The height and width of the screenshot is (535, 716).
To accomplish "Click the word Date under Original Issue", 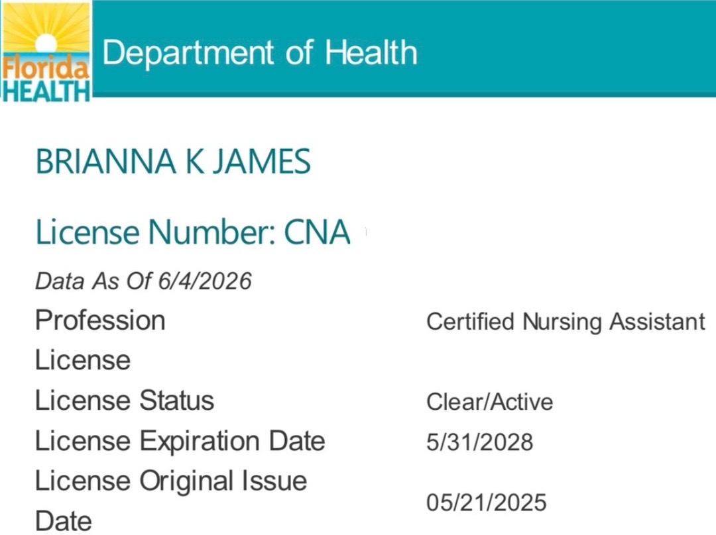I will pos(64,521).
